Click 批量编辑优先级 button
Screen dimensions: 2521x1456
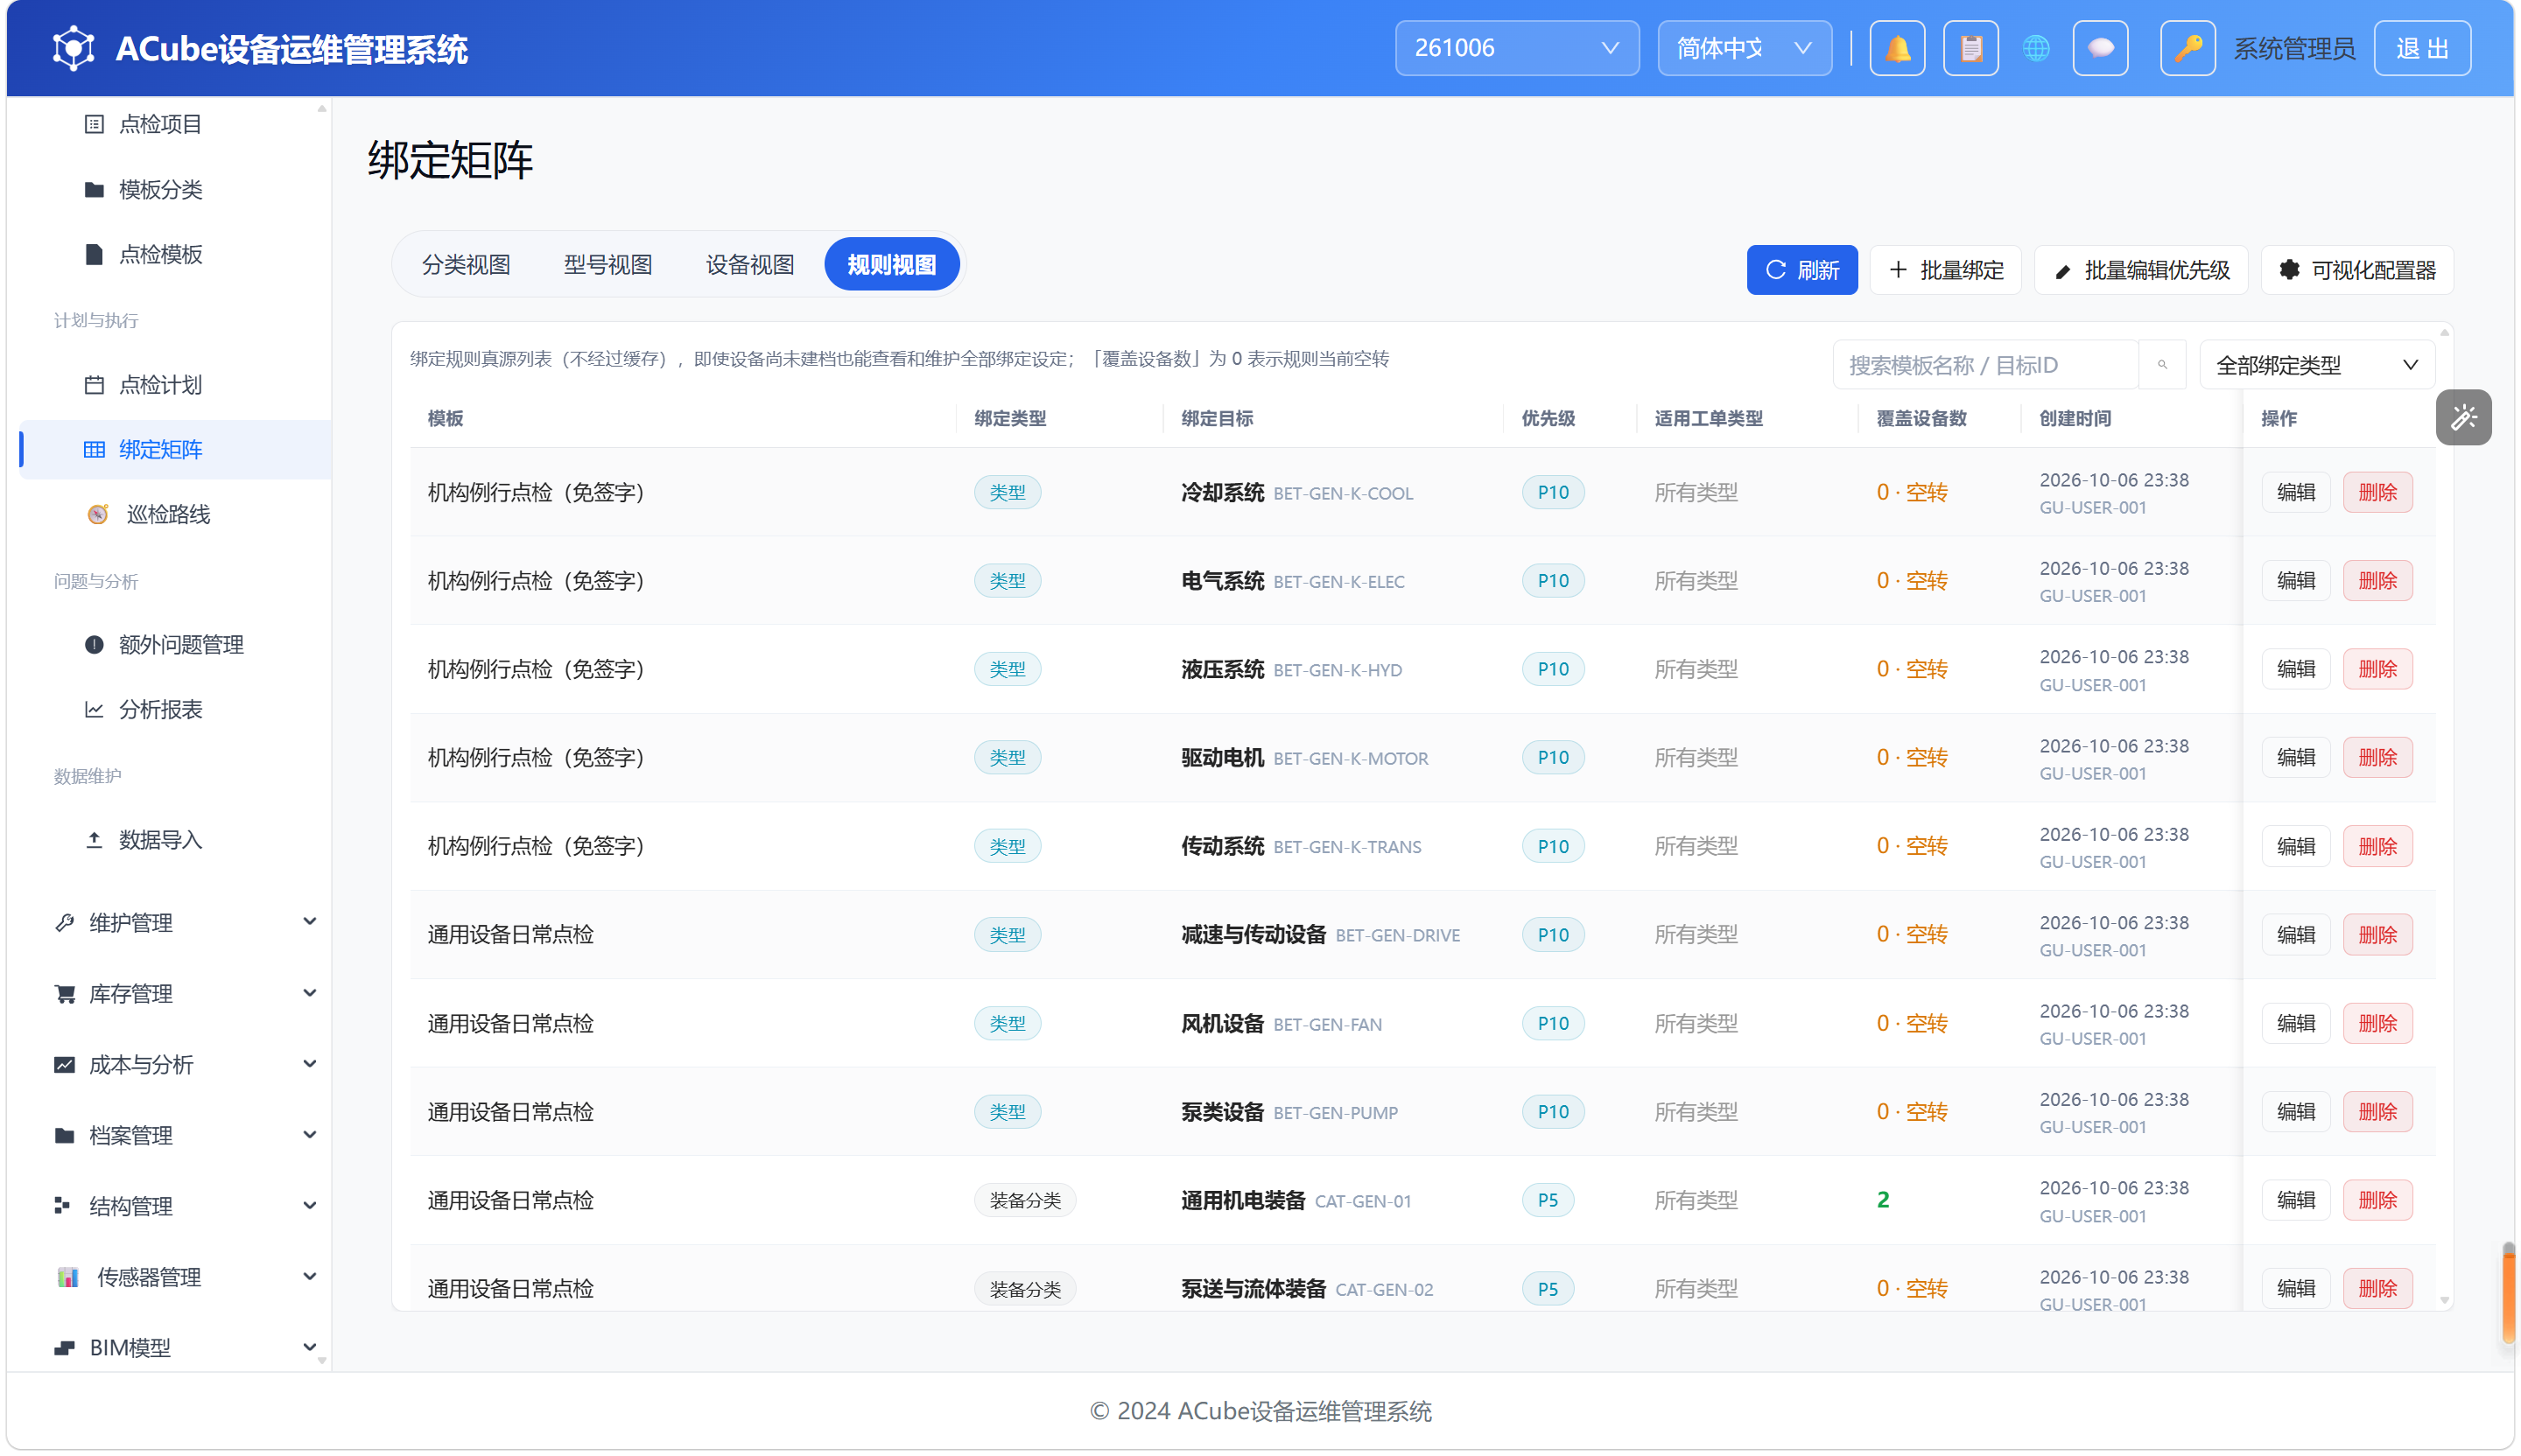(x=2141, y=270)
